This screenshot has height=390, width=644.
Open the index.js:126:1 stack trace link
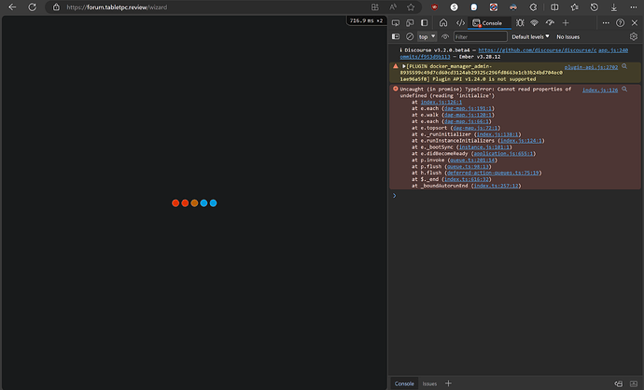pyautogui.click(x=441, y=102)
